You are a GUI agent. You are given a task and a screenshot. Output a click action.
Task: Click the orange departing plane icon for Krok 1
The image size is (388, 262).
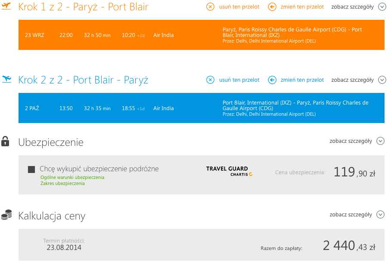click(6, 6)
